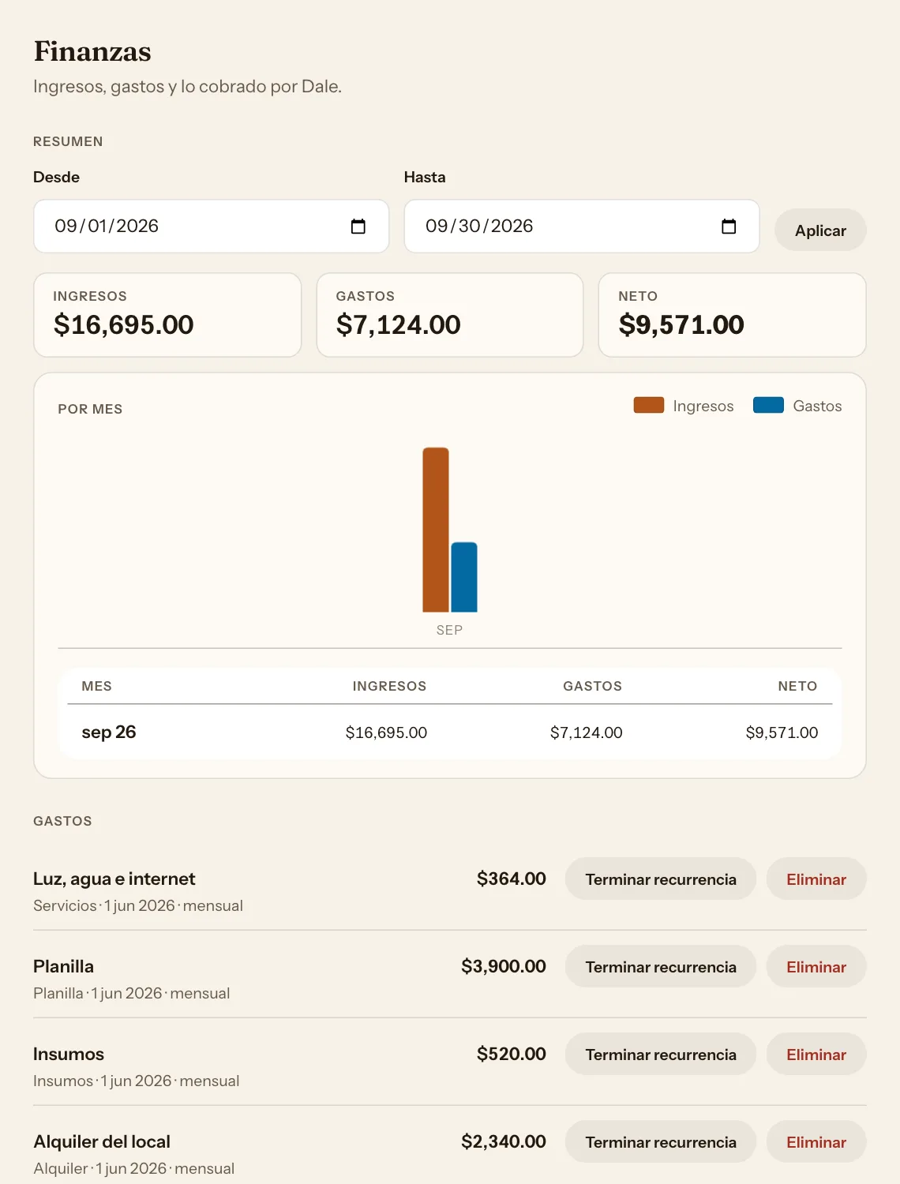Viewport: 900px width, 1184px height.
Task: Select the sep 26 table row
Action: click(x=450, y=733)
